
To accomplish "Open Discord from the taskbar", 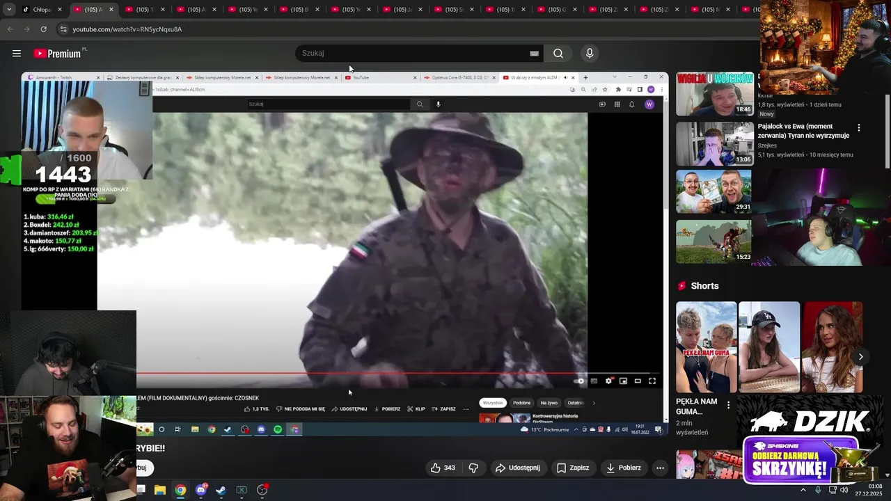I will [201, 490].
